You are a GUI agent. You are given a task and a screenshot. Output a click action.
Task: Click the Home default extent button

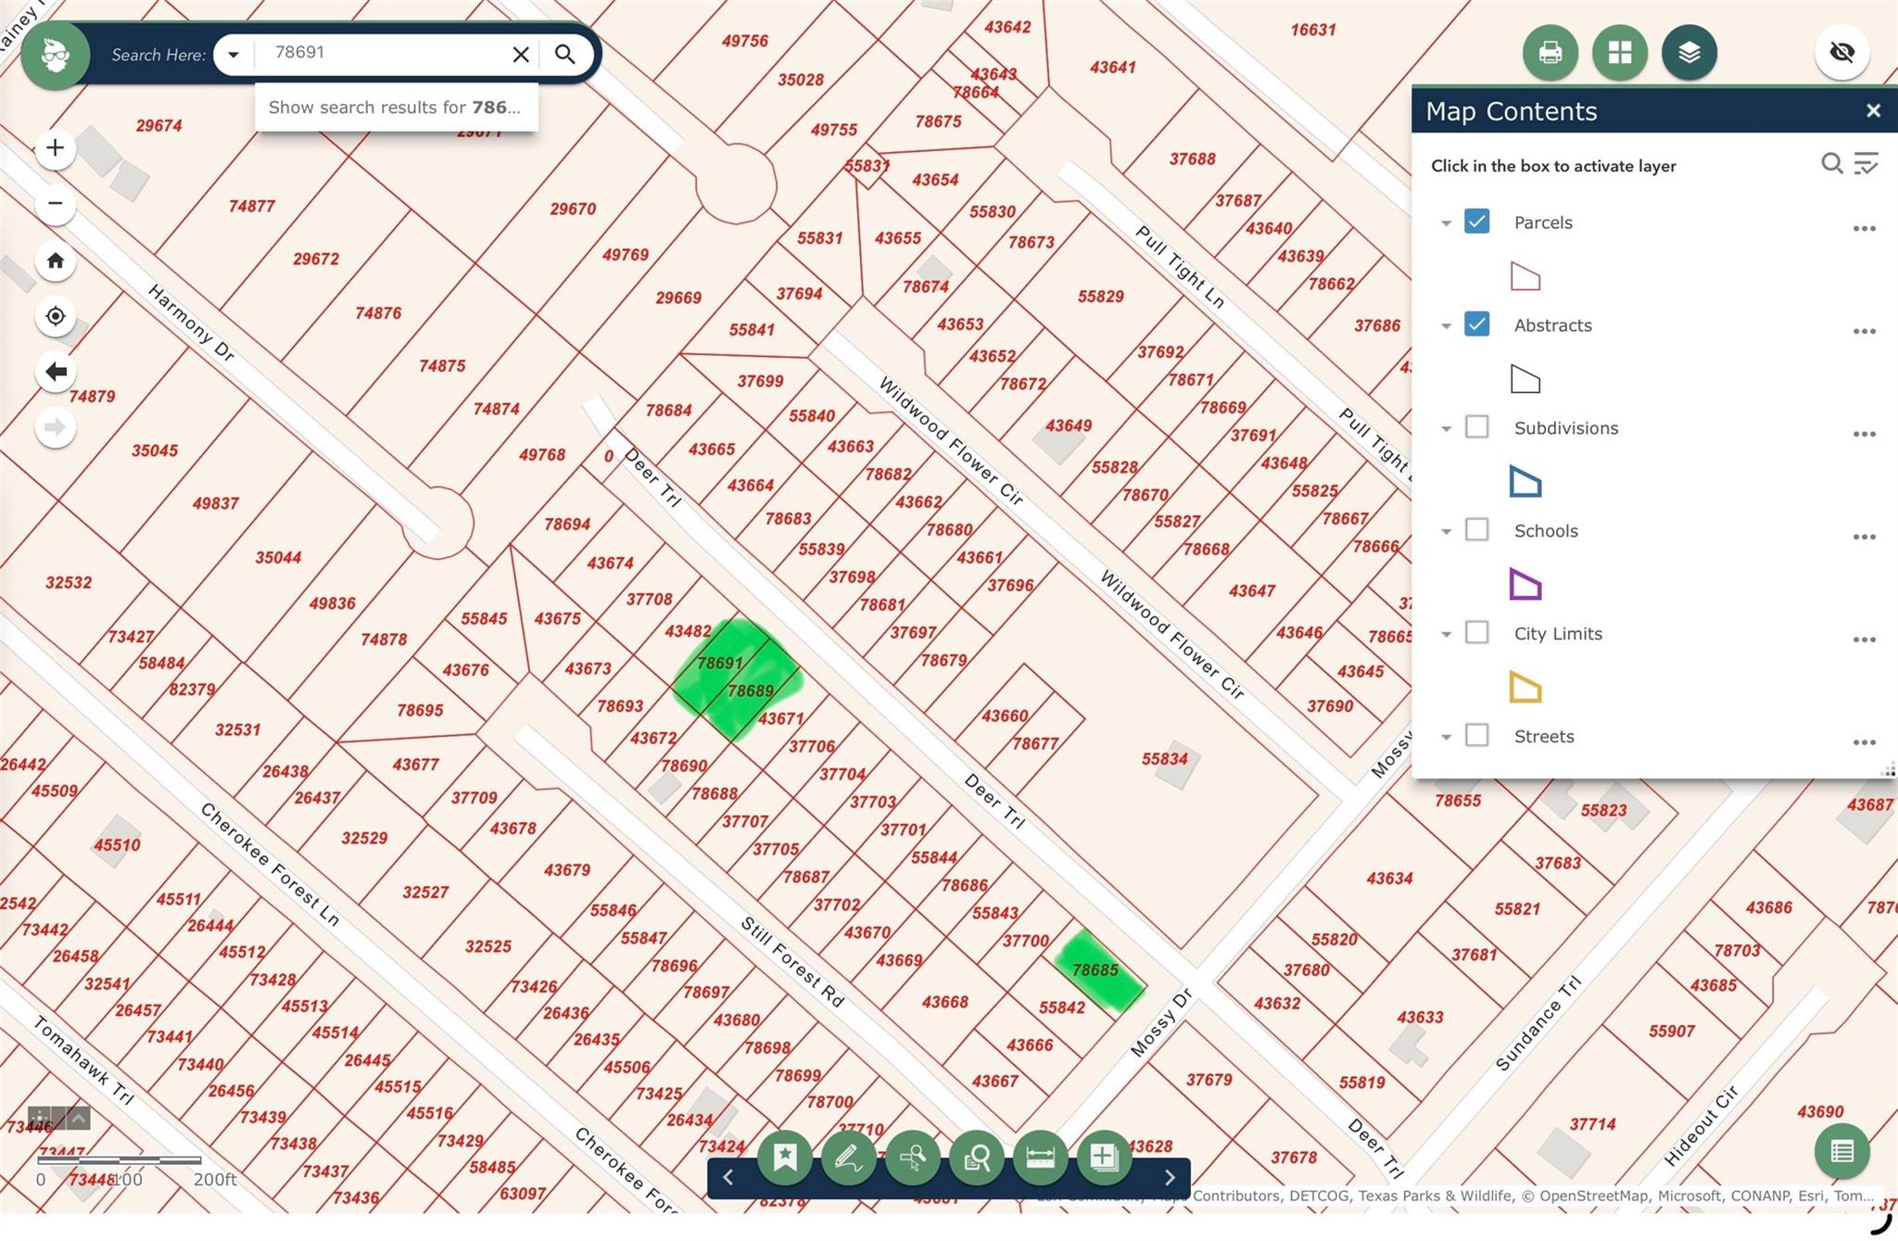coord(56,260)
